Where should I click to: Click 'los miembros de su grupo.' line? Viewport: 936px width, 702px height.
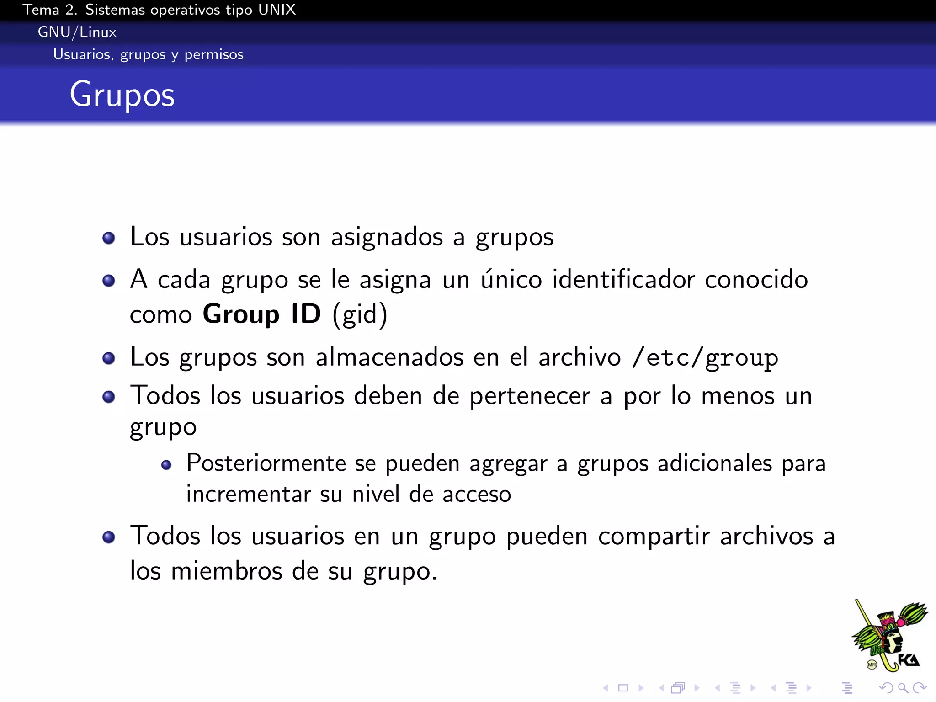[283, 571]
